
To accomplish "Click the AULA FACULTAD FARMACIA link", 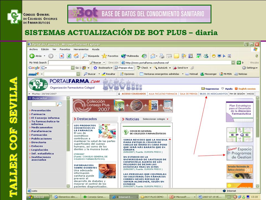I will (163, 94).
